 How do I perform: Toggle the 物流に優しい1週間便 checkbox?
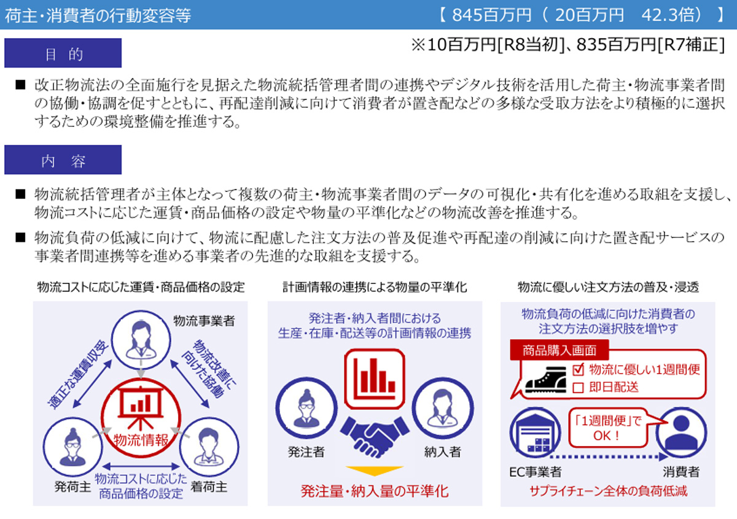(577, 370)
